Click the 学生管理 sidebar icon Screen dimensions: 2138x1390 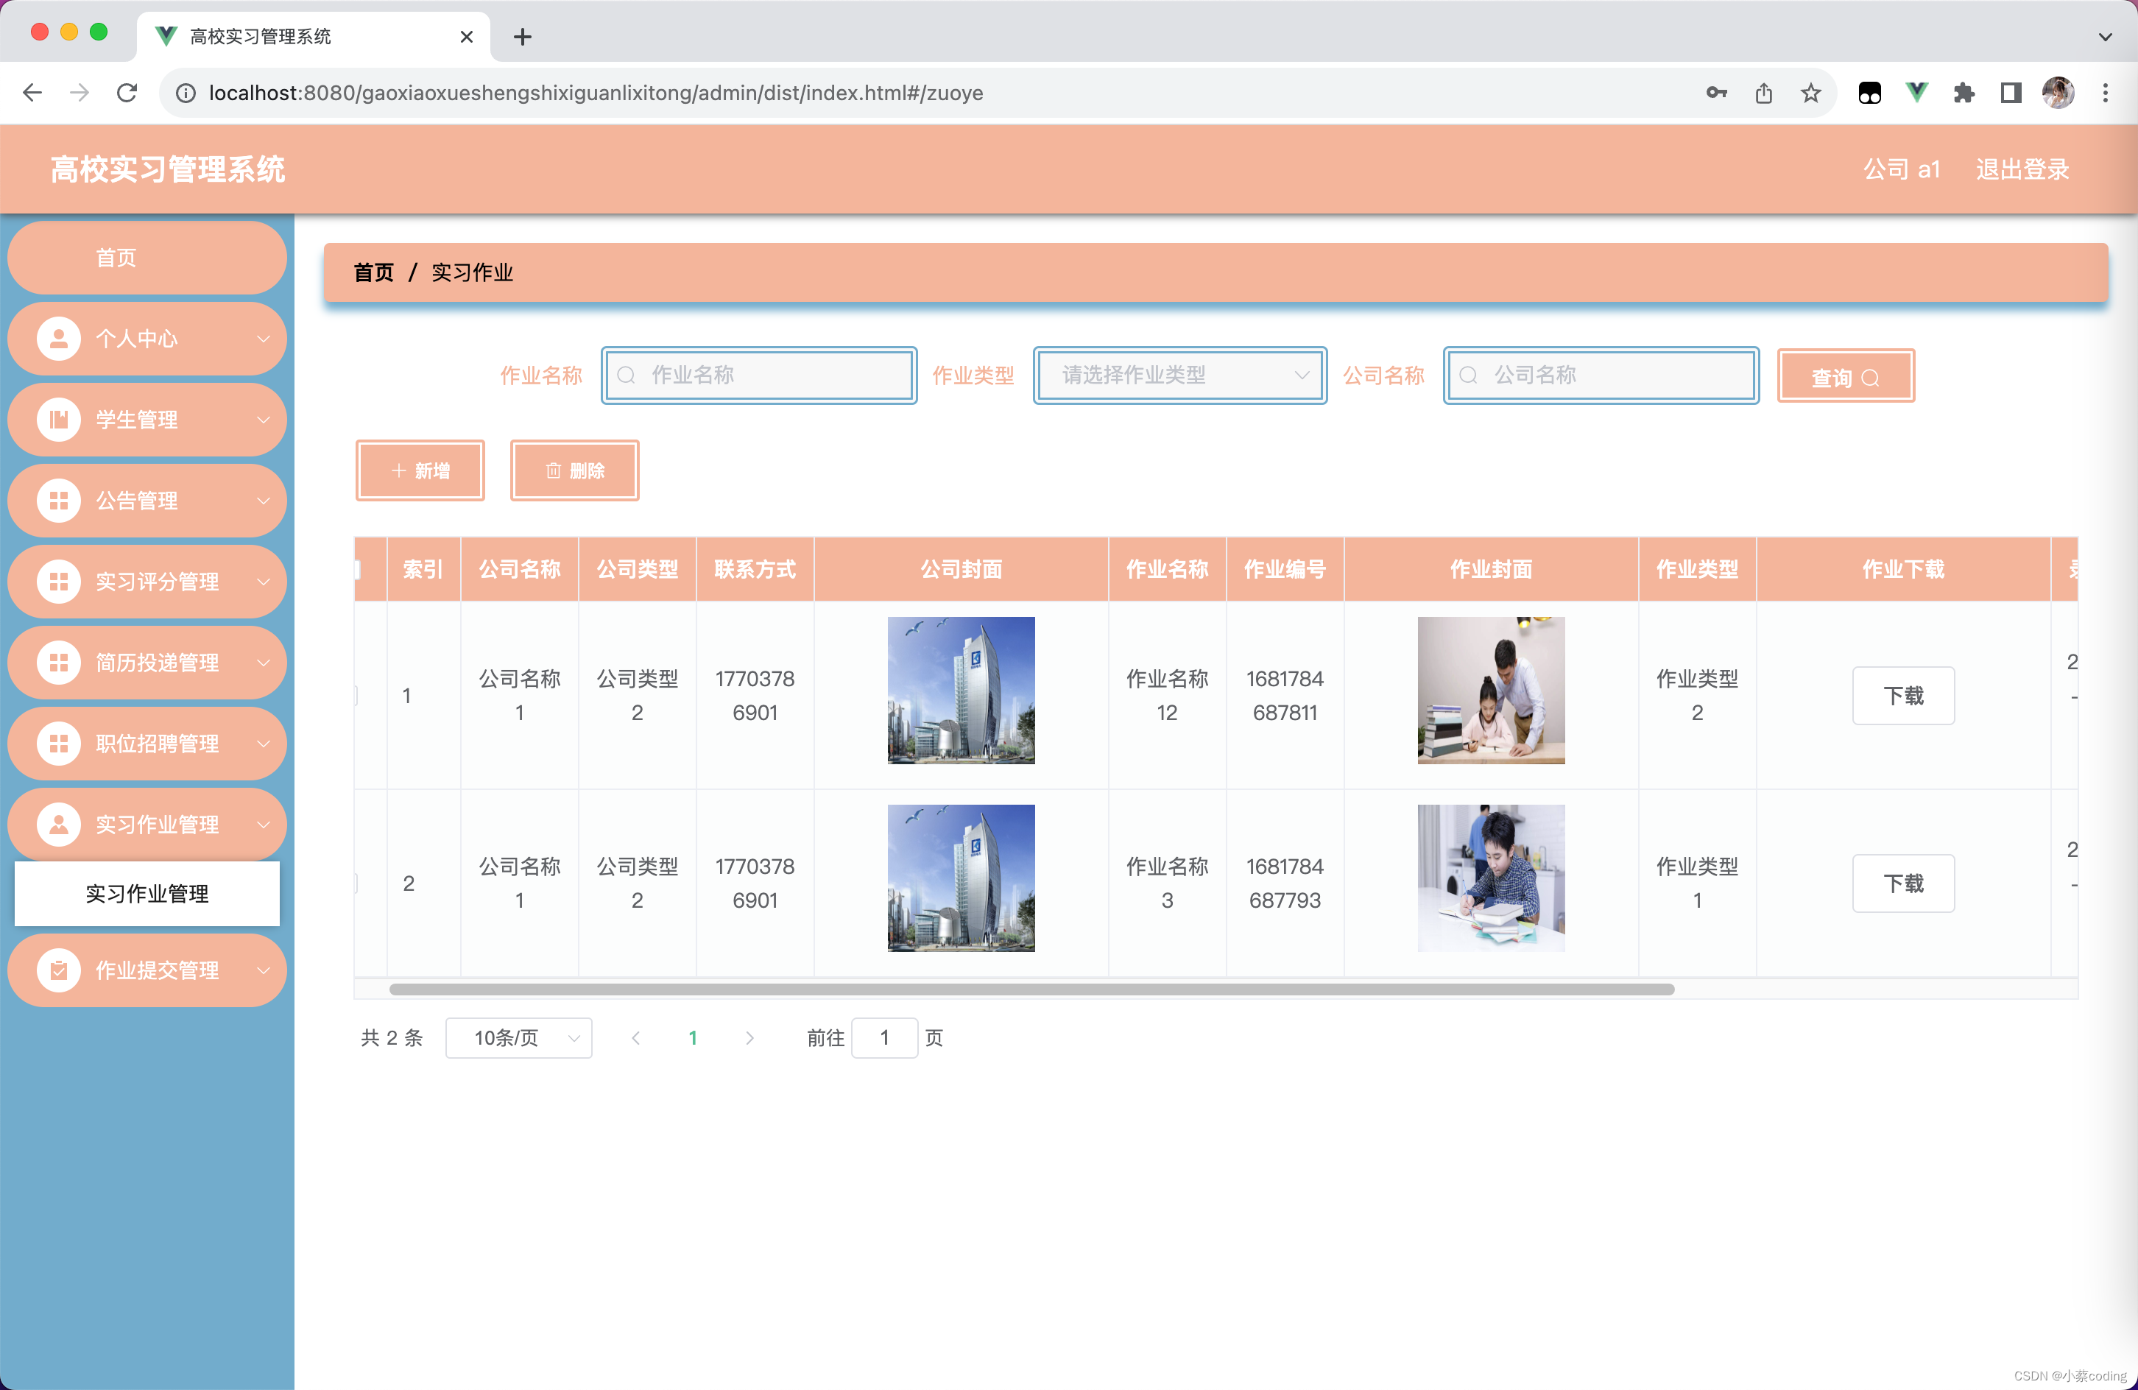[x=60, y=420]
